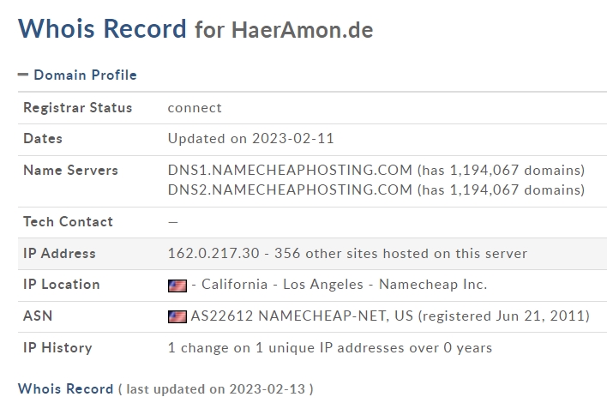The height and width of the screenshot is (403, 607).
Task: Click the US flag in IP Location row
Action: (x=177, y=285)
